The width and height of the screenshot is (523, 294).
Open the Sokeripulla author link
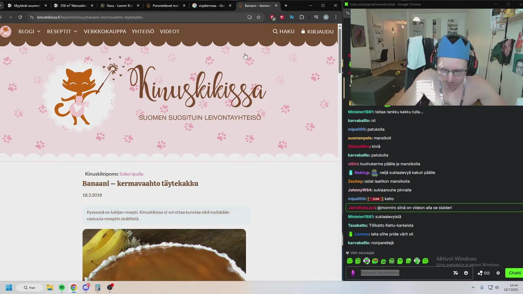click(x=131, y=174)
